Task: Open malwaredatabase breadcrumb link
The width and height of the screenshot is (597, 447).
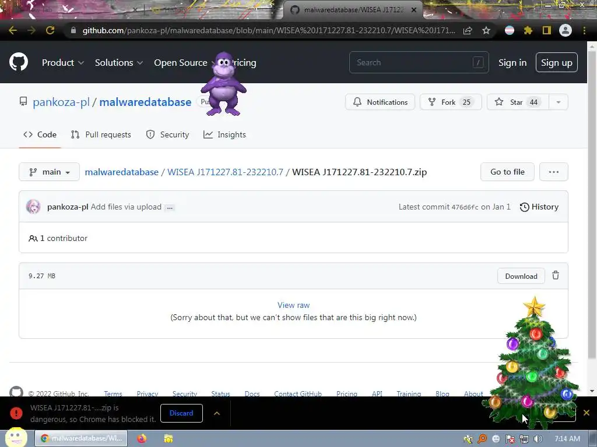Action: point(121,172)
